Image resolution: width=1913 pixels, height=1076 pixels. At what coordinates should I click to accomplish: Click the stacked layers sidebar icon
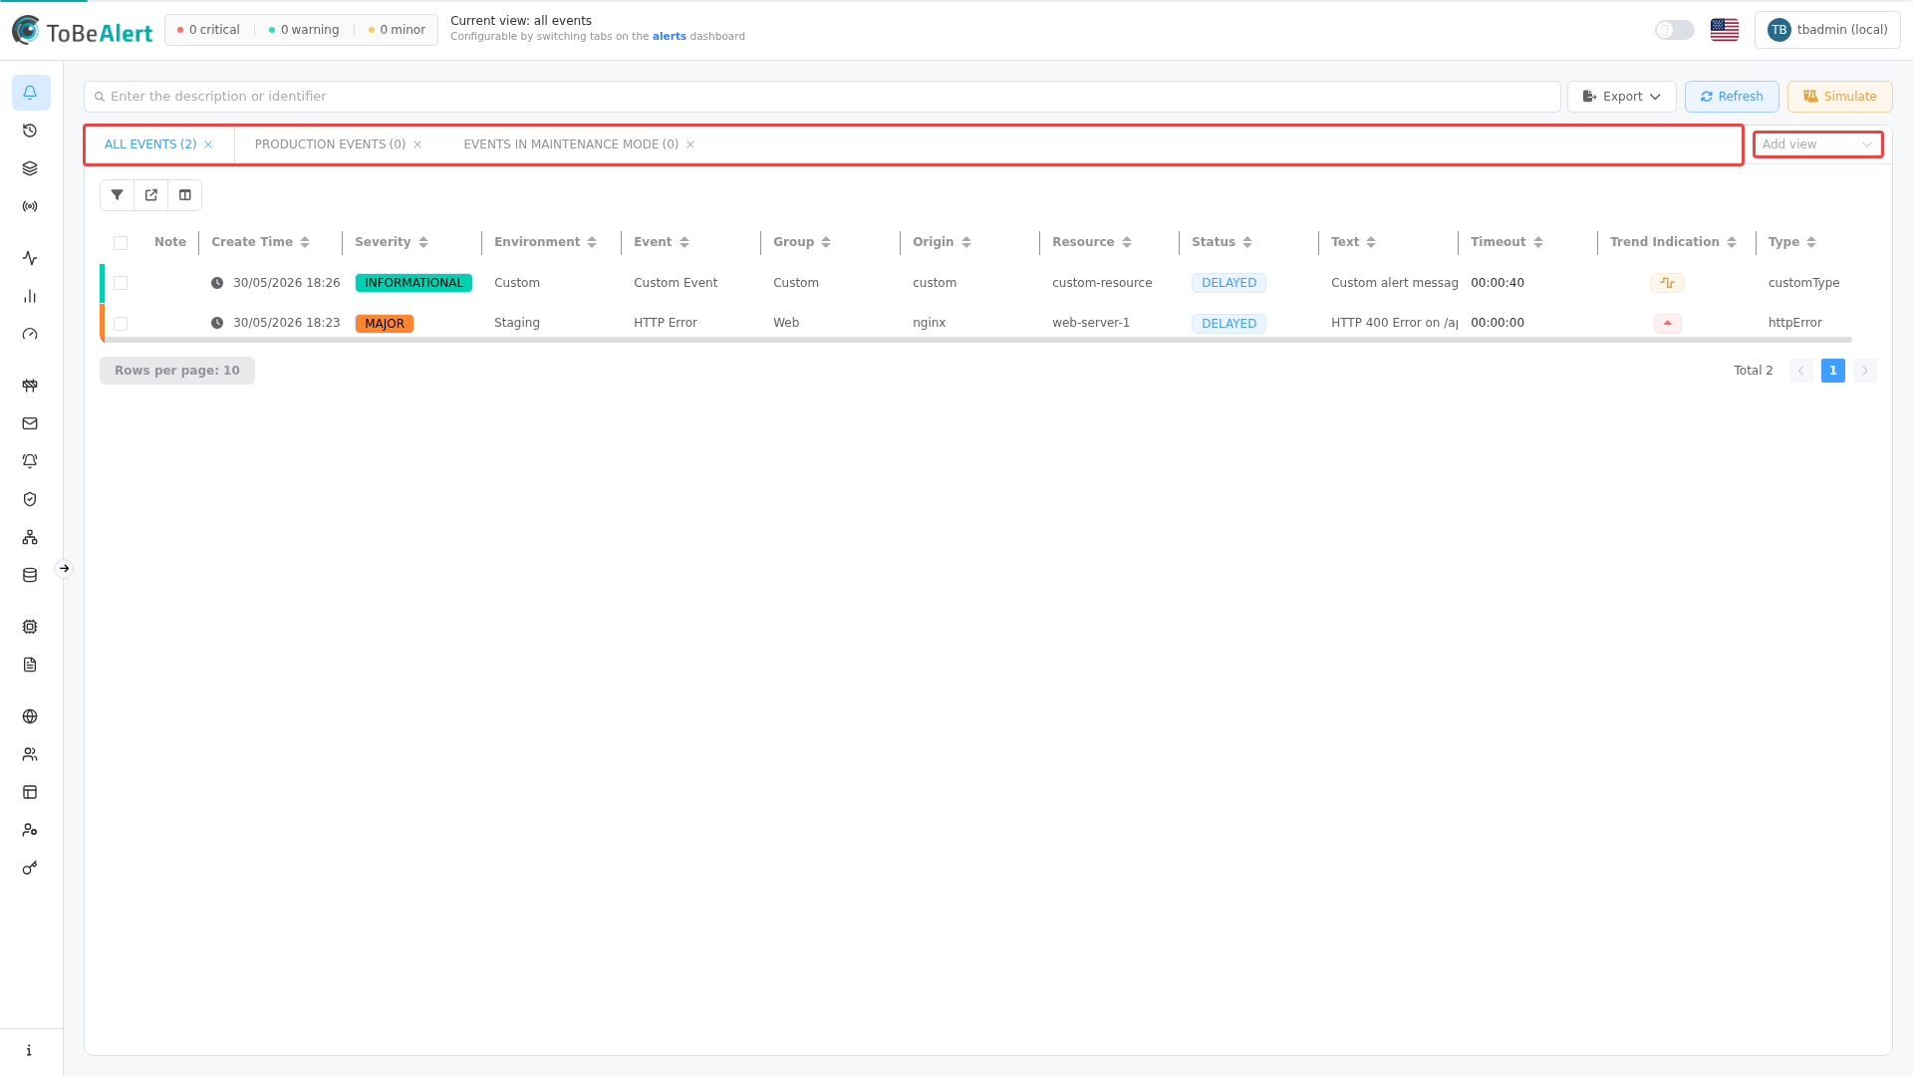30,168
